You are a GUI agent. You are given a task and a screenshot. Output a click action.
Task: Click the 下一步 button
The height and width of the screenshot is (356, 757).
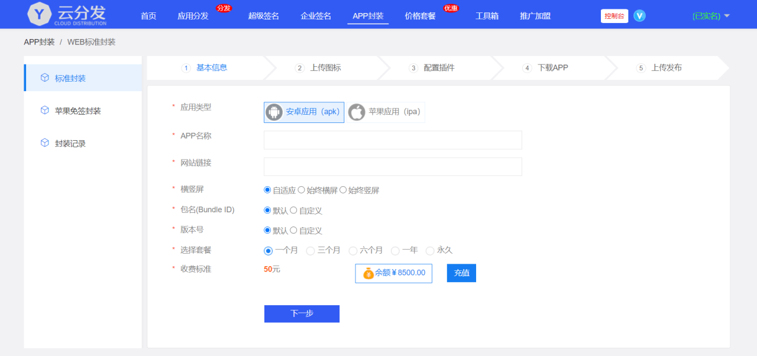tap(302, 313)
